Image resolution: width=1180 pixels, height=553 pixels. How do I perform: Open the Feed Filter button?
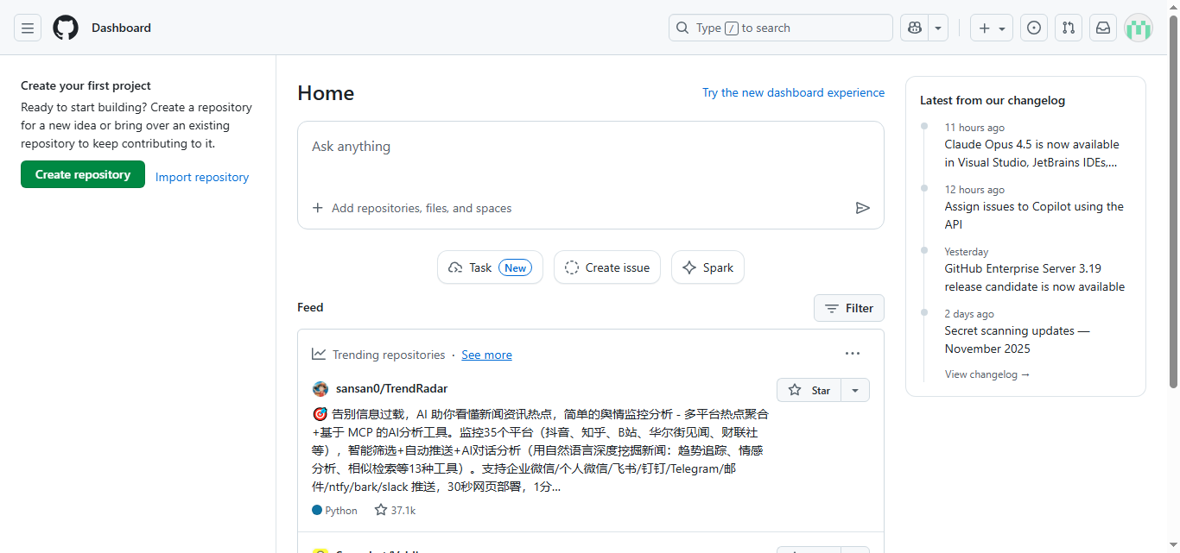point(849,308)
